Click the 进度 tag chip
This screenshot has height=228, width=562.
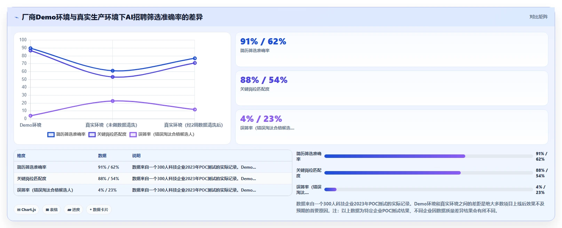(x=73, y=210)
